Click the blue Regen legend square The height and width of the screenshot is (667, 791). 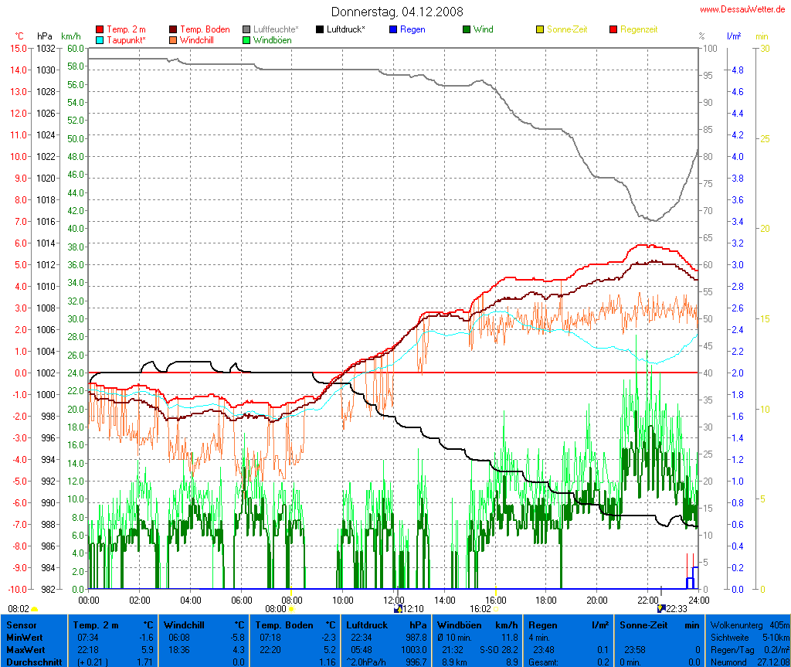click(393, 29)
